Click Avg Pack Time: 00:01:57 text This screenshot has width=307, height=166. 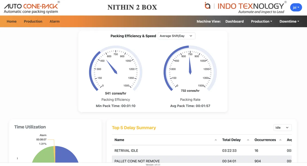click(x=190, y=106)
